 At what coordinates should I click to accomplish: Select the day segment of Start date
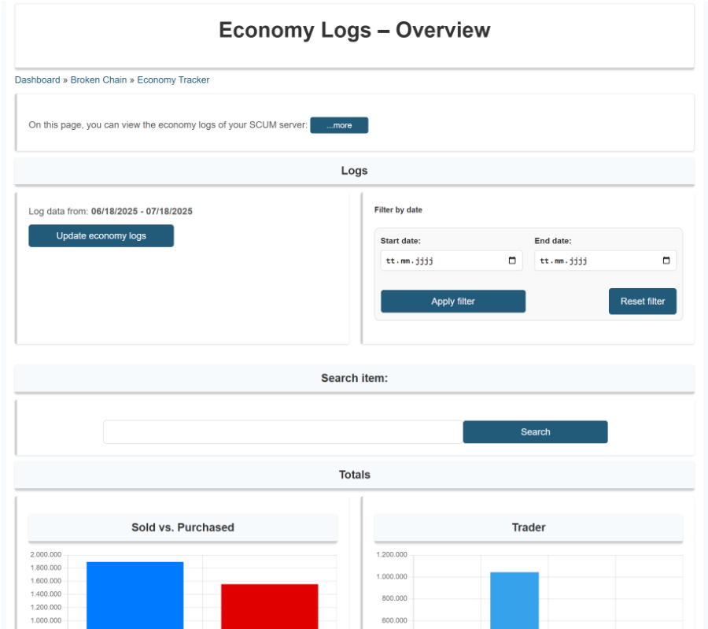pyautogui.click(x=391, y=261)
